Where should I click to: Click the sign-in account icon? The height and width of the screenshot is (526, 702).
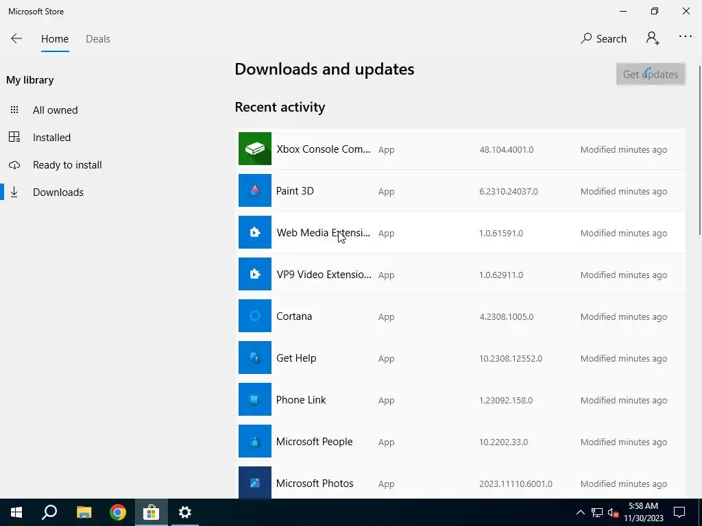pos(653,38)
